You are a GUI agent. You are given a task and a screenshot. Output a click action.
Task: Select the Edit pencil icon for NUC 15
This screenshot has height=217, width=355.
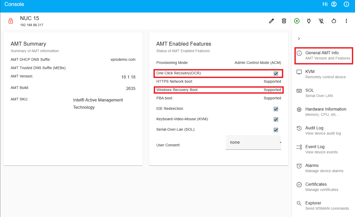click(x=271, y=21)
